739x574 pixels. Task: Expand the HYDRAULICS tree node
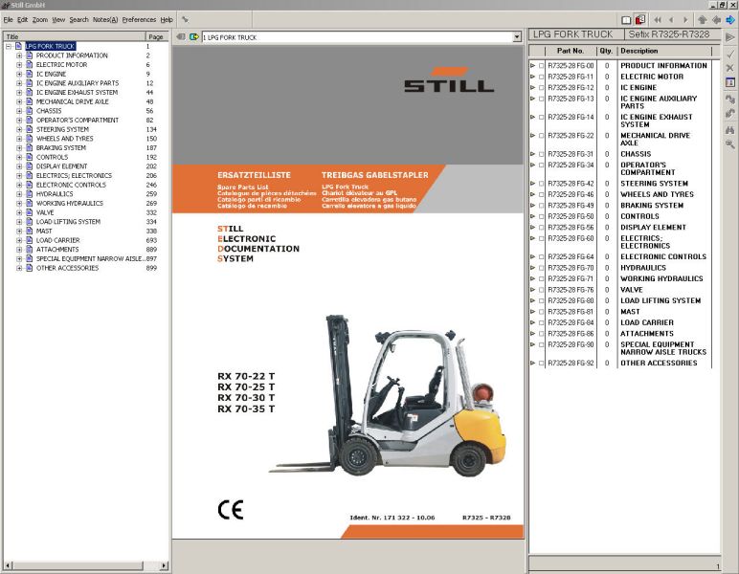tap(19, 194)
